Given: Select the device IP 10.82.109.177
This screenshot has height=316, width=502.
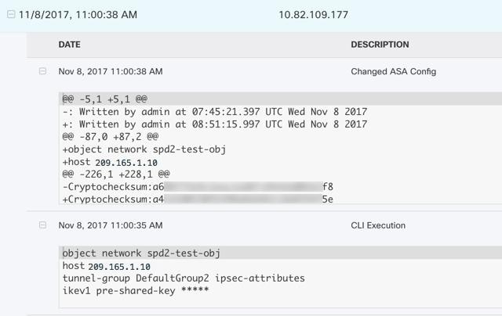Looking at the screenshot, I should pyautogui.click(x=314, y=15).
